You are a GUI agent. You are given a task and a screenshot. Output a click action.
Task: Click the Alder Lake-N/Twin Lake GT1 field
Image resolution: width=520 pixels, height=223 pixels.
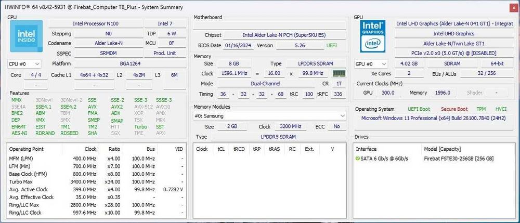tap(454, 44)
